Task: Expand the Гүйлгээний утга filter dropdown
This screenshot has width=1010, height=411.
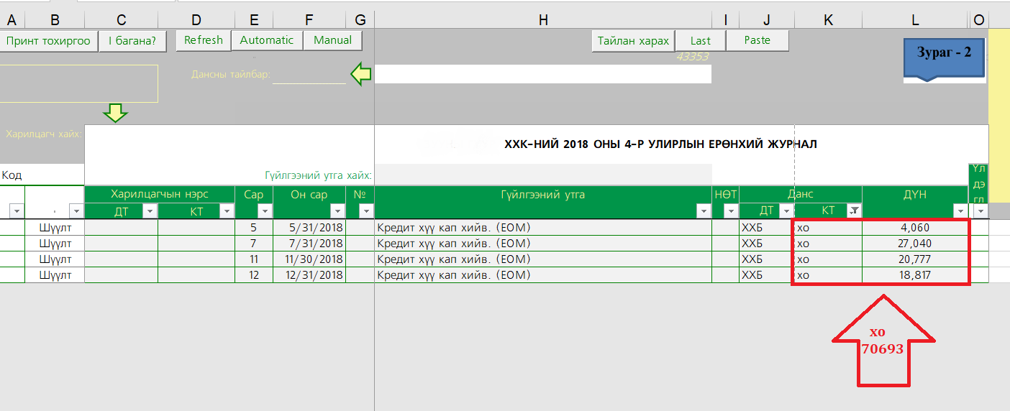Action: tap(703, 211)
